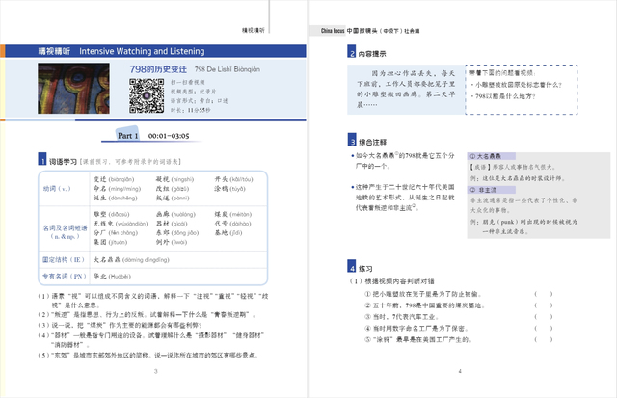Click the 动词 (v.) row label
Image resolution: width=617 pixels, height=398 pixels.
click(57, 189)
